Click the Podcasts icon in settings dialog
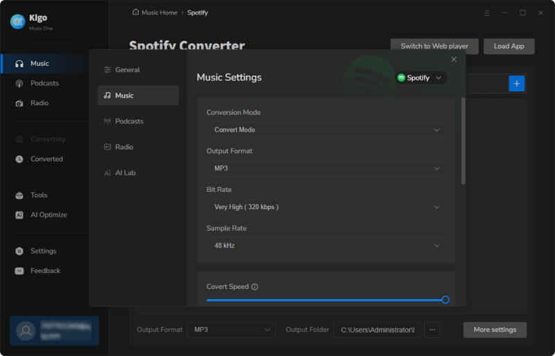Screen dimensions: 555x356 [108, 121]
